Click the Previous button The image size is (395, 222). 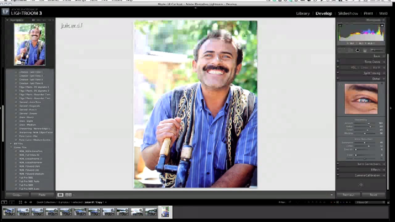pyautogui.click(x=348, y=195)
